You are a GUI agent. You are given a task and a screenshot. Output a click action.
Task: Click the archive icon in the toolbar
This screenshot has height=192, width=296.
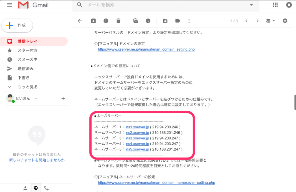[93, 21]
